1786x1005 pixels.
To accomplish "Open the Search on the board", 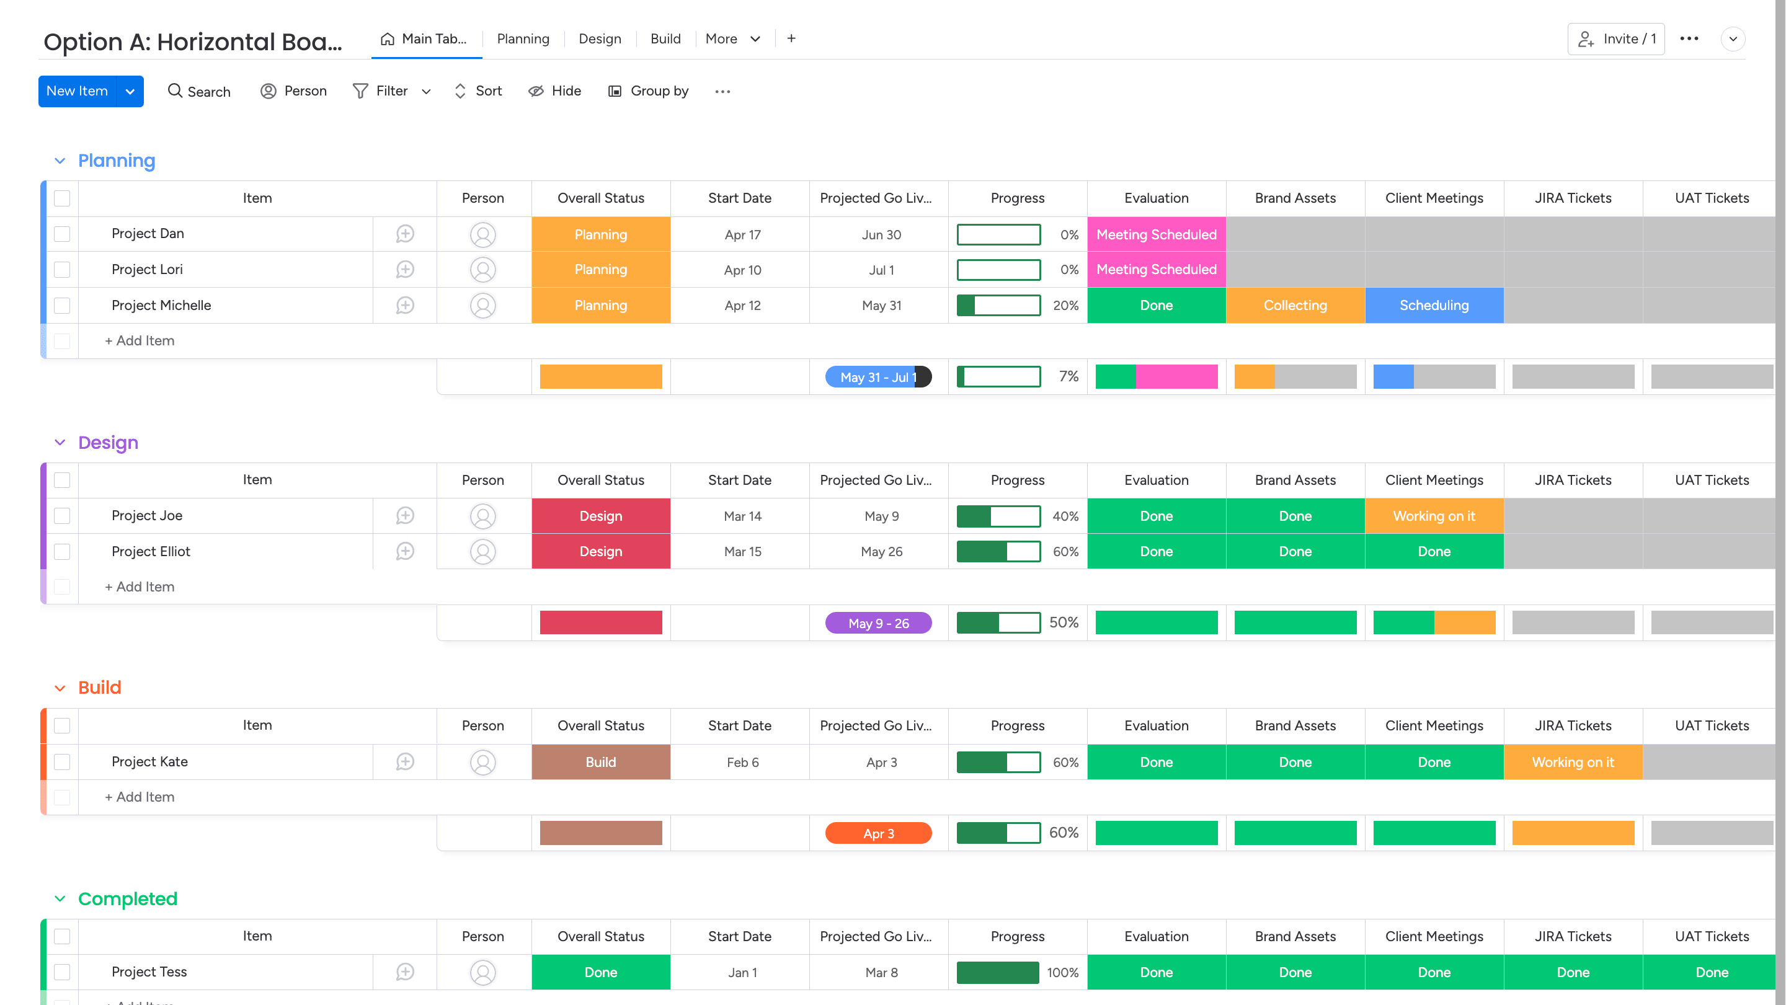I will pyautogui.click(x=198, y=91).
